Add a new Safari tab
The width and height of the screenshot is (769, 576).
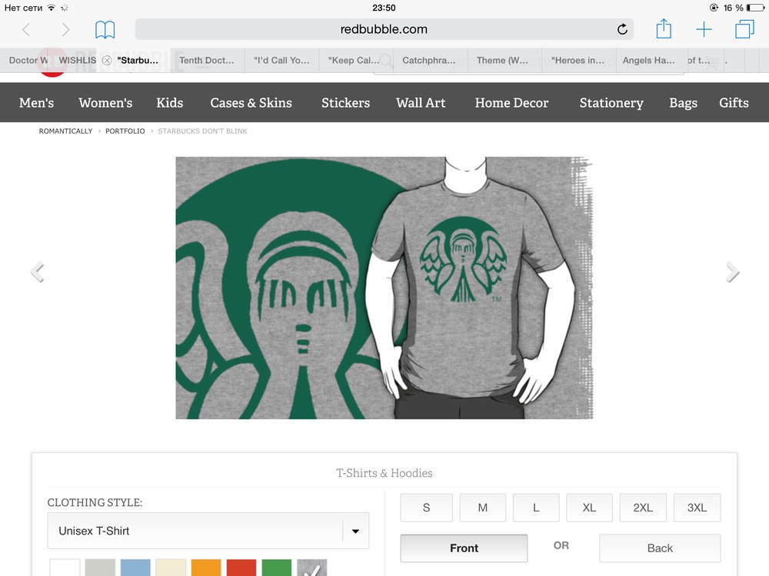point(704,29)
